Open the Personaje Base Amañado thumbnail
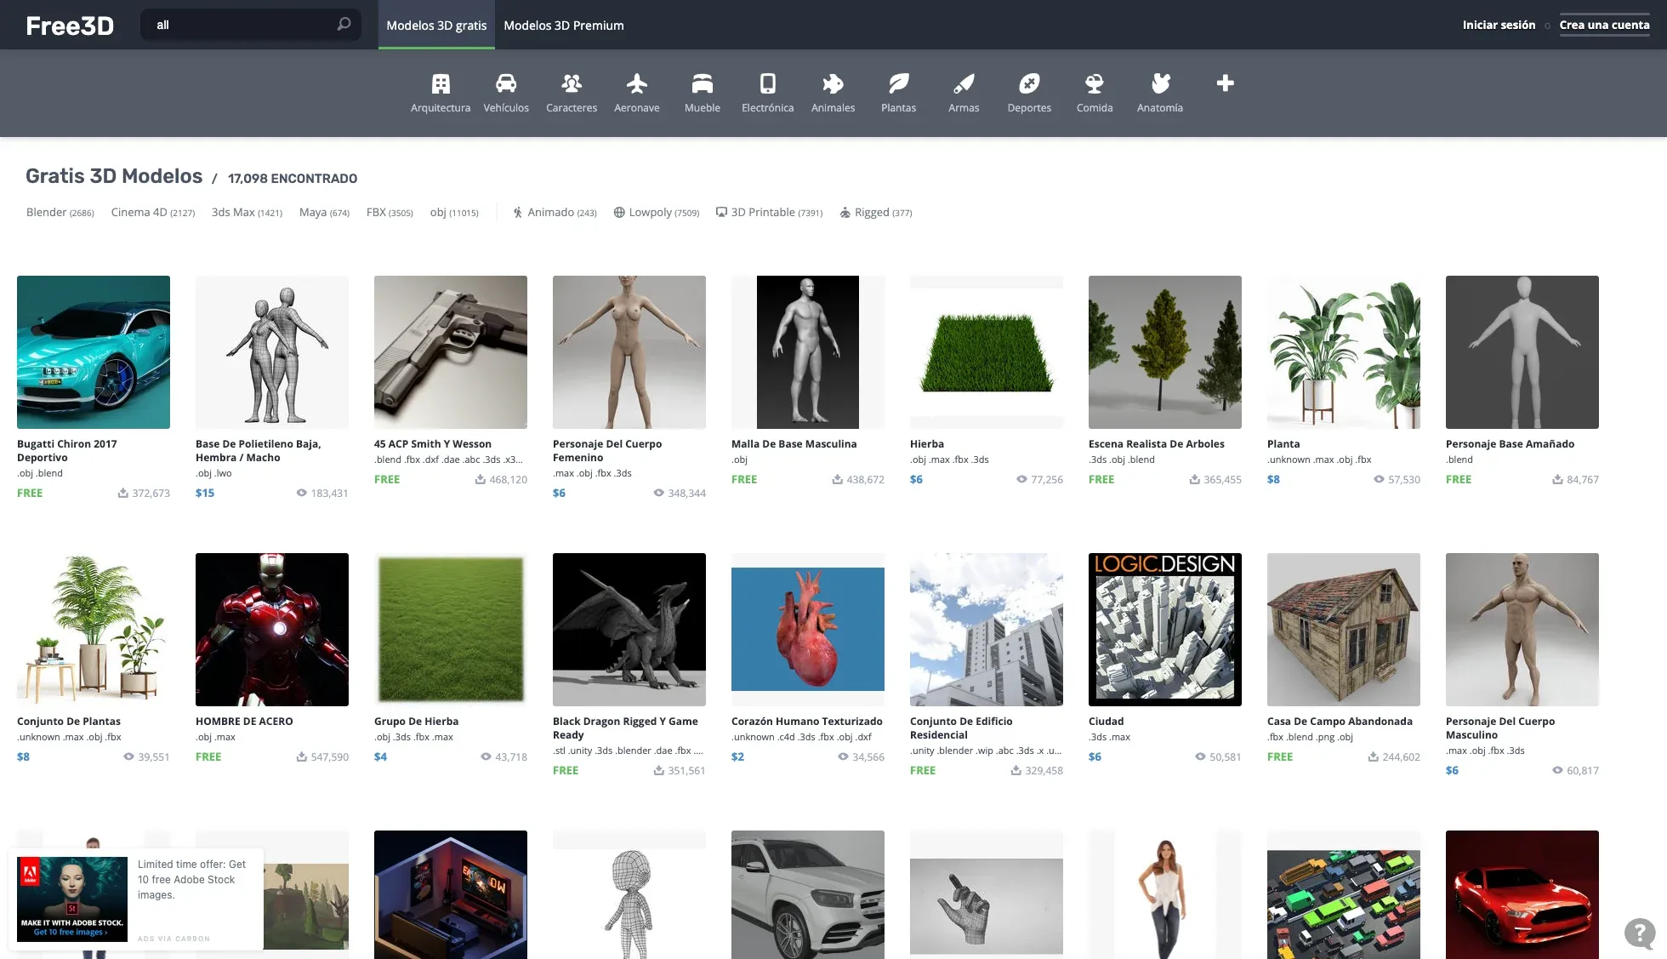The image size is (1667, 959). coord(1522,352)
